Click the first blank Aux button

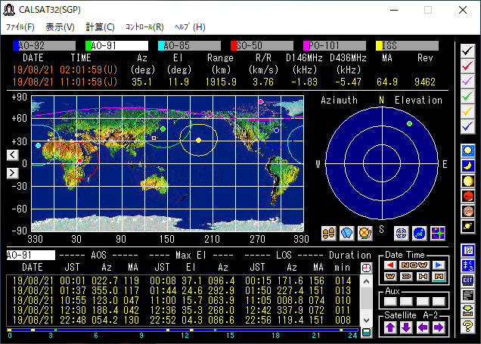pyautogui.click(x=390, y=302)
